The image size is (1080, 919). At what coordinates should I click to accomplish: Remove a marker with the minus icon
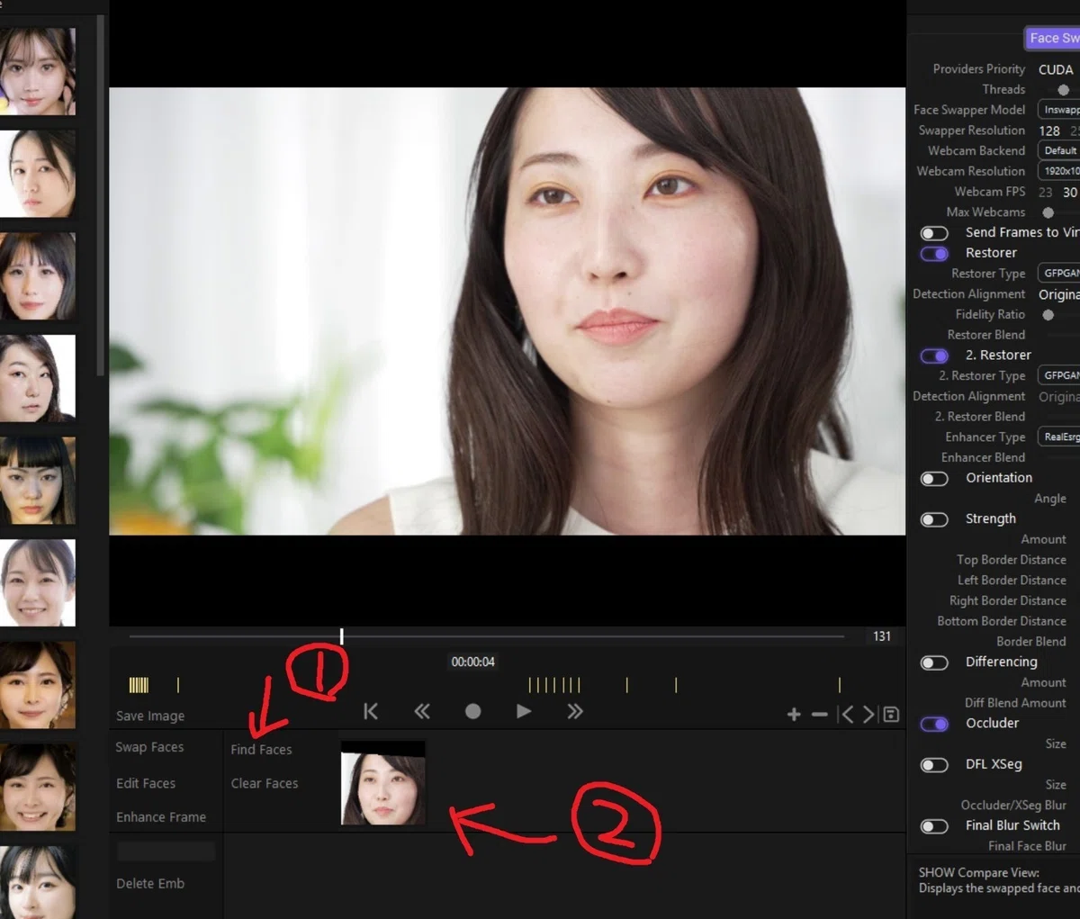tap(819, 715)
